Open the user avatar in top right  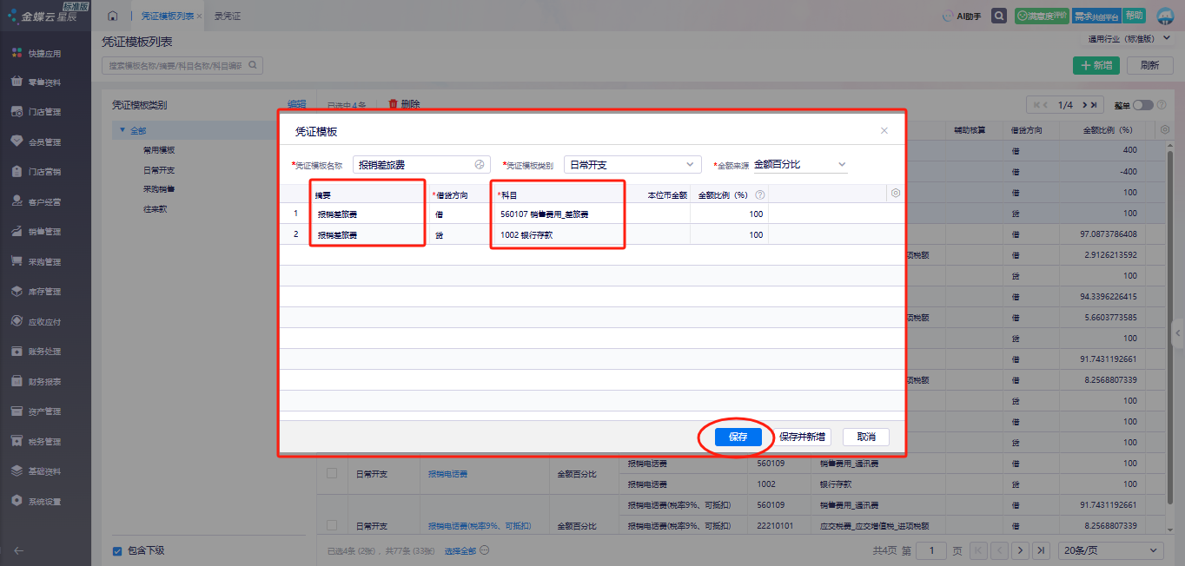click(x=1165, y=16)
